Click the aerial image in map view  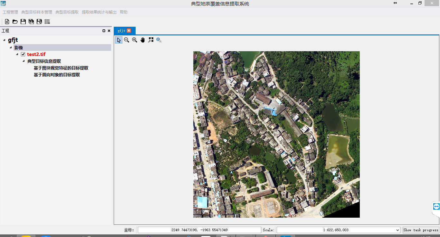click(276, 134)
